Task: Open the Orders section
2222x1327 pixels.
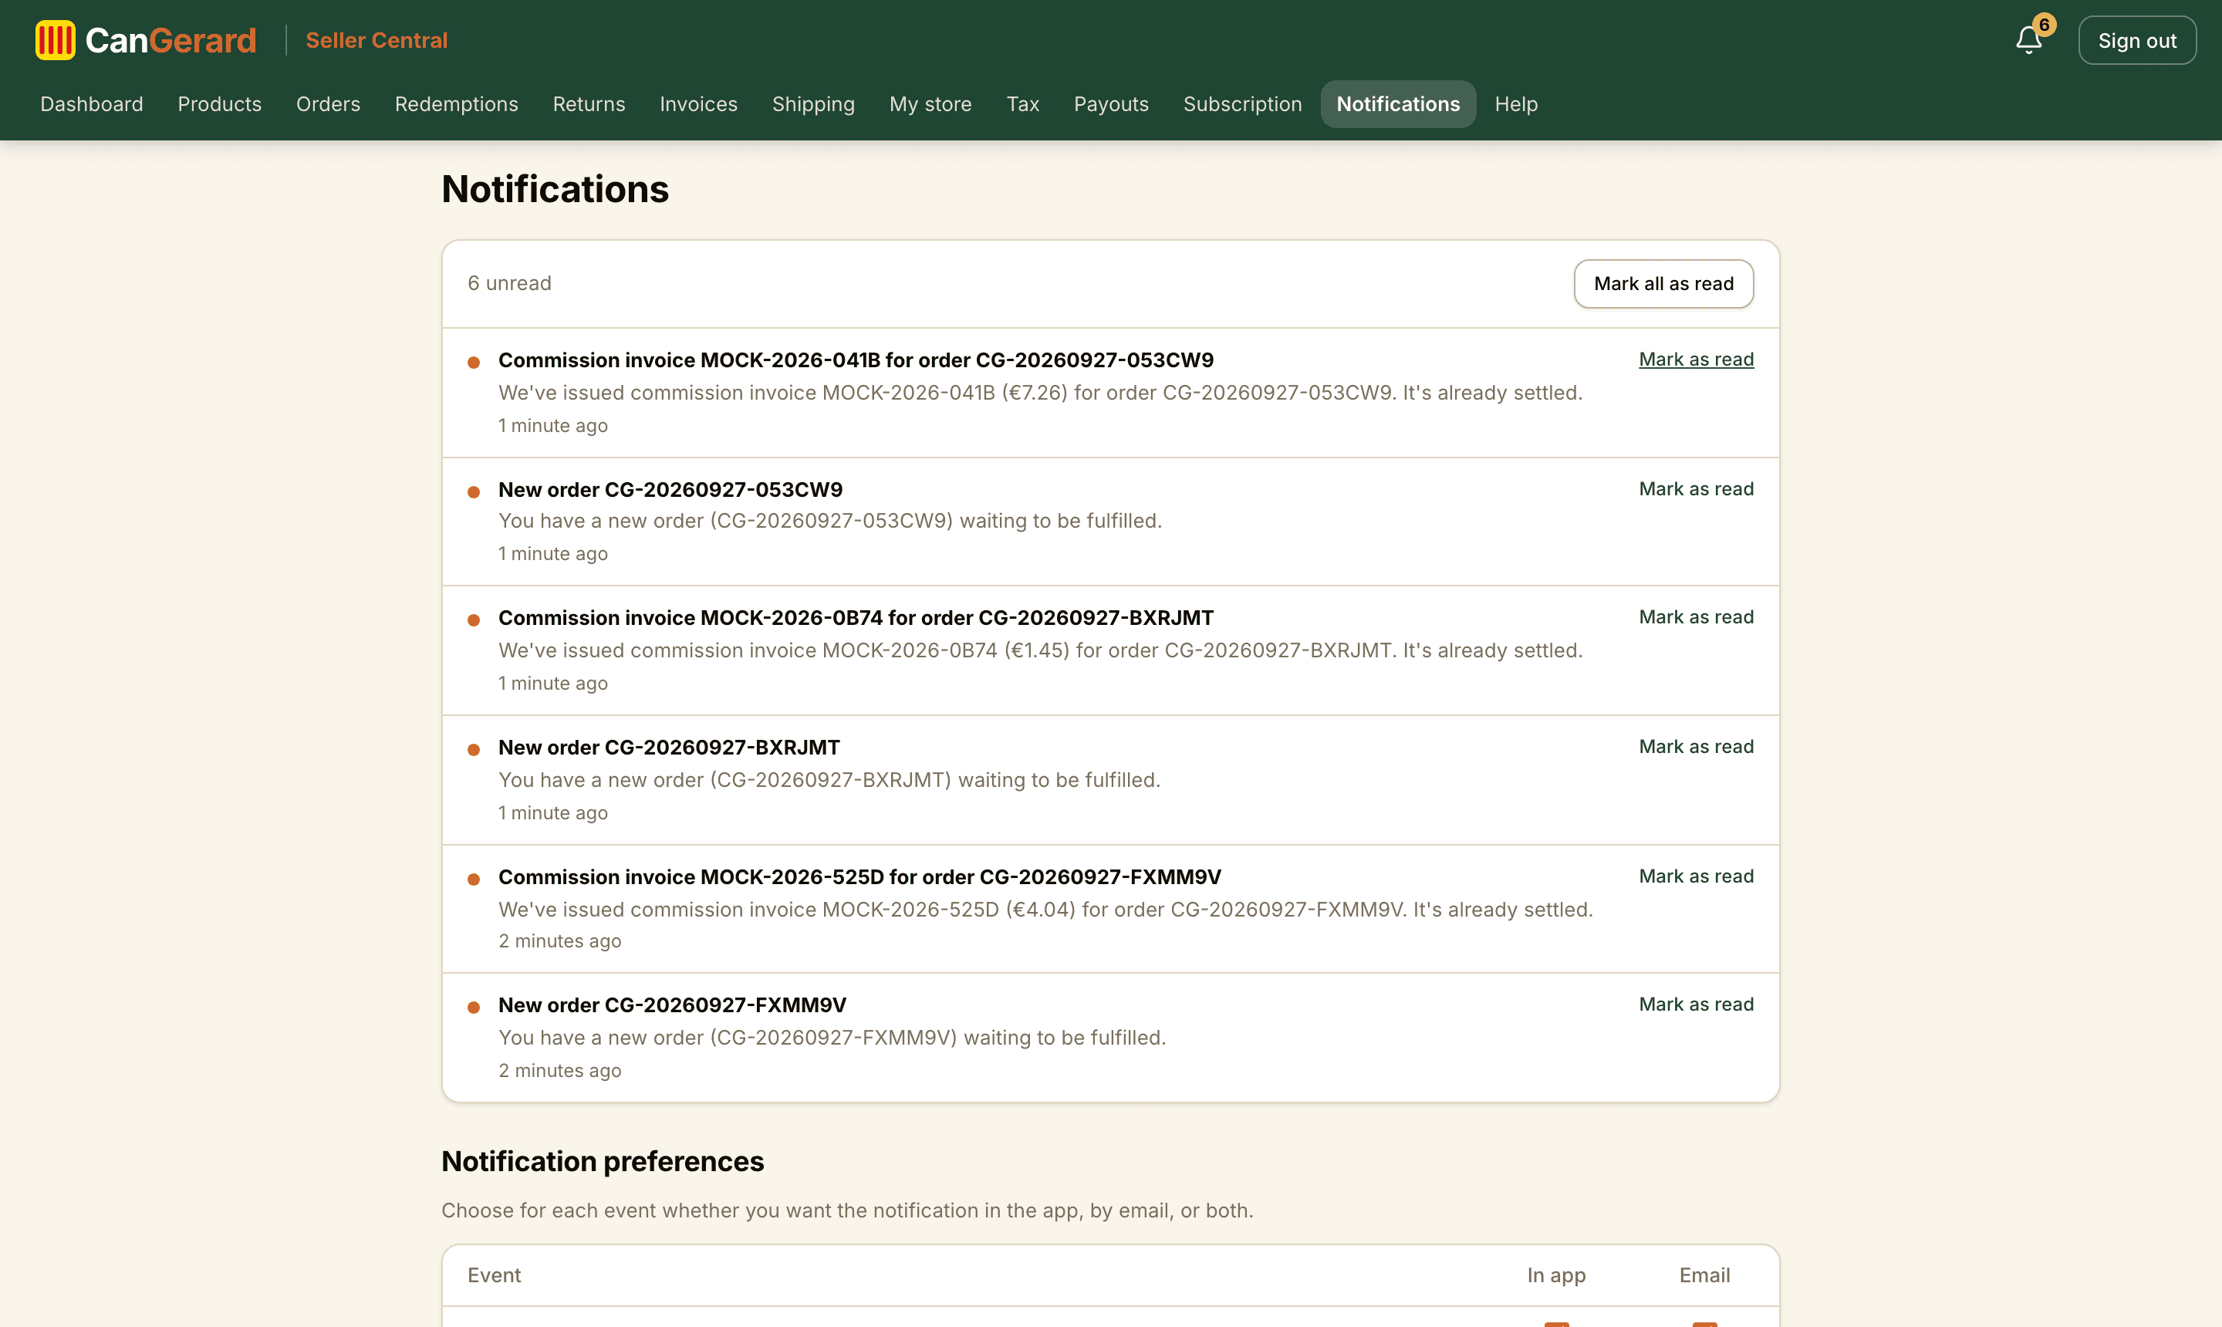Action: (x=328, y=103)
